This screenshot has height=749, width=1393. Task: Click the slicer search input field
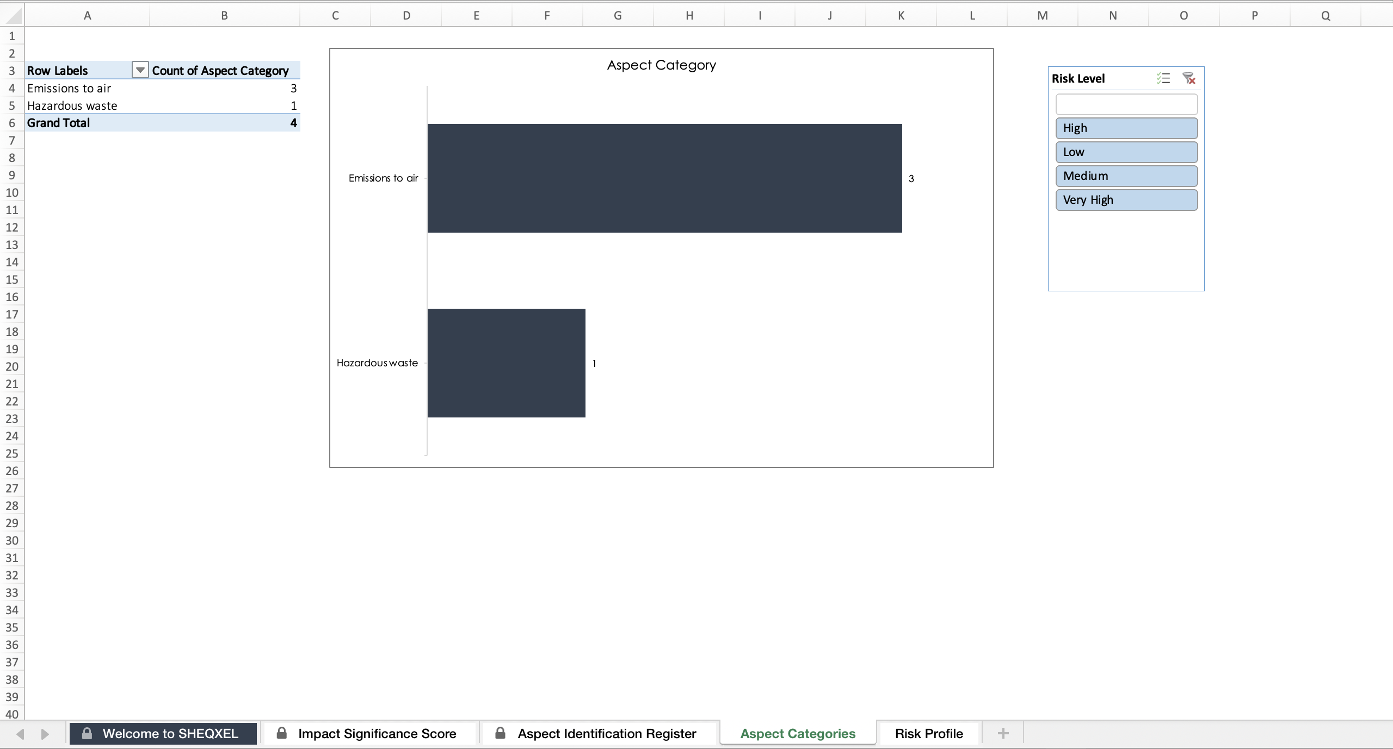click(1126, 104)
